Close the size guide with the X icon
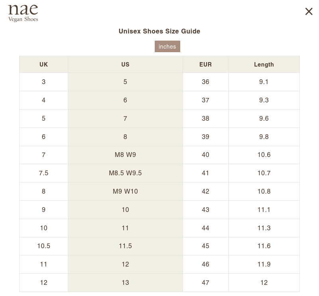This screenshot has width=319, height=296. tap(309, 12)
